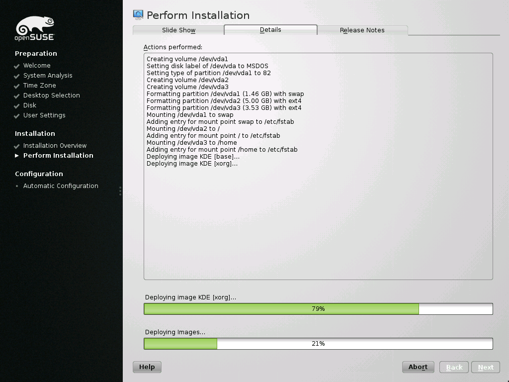
Task: Select the System Analysis step
Action: click(48, 76)
